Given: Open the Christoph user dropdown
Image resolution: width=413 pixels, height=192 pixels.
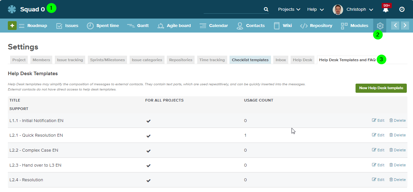Looking at the screenshot, I should click(359, 9).
